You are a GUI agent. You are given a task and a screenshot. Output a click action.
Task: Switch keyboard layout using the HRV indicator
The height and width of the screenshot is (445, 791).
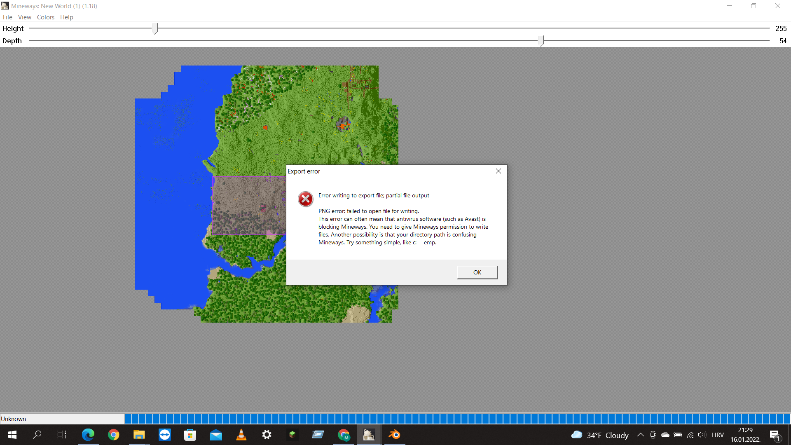pos(718,435)
